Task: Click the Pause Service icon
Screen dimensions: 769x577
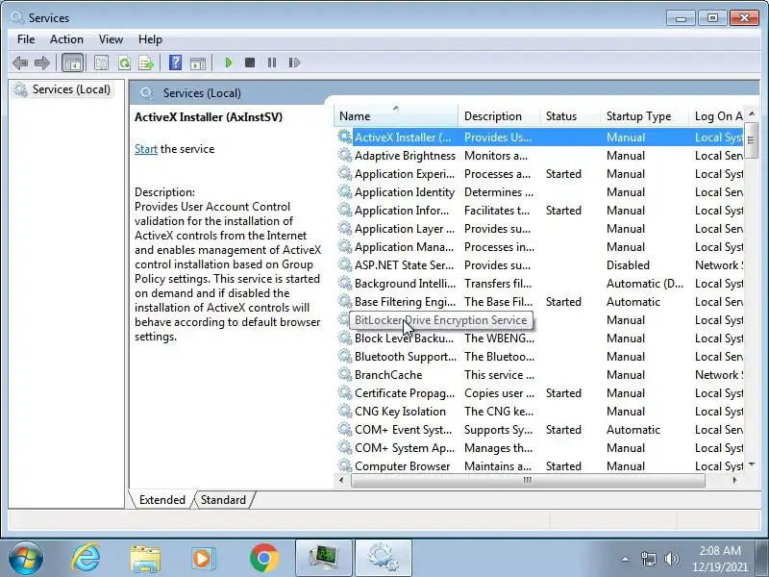Action: point(272,63)
